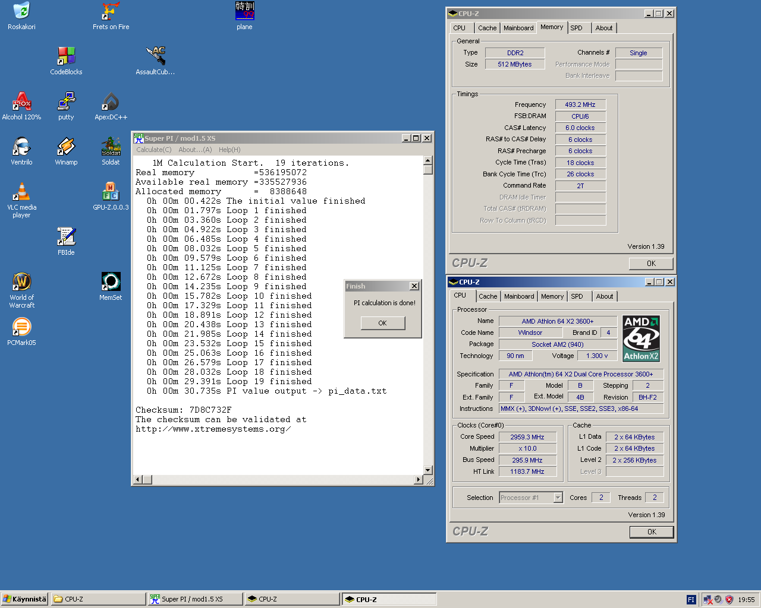Switch to the CPU-Z folder taskbar button
This screenshot has width=761, height=608.
click(98, 599)
